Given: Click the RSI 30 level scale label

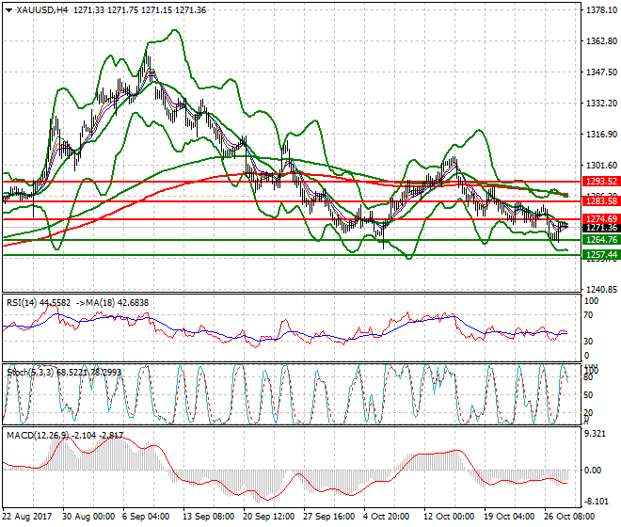Looking at the screenshot, I should pyautogui.click(x=588, y=342).
